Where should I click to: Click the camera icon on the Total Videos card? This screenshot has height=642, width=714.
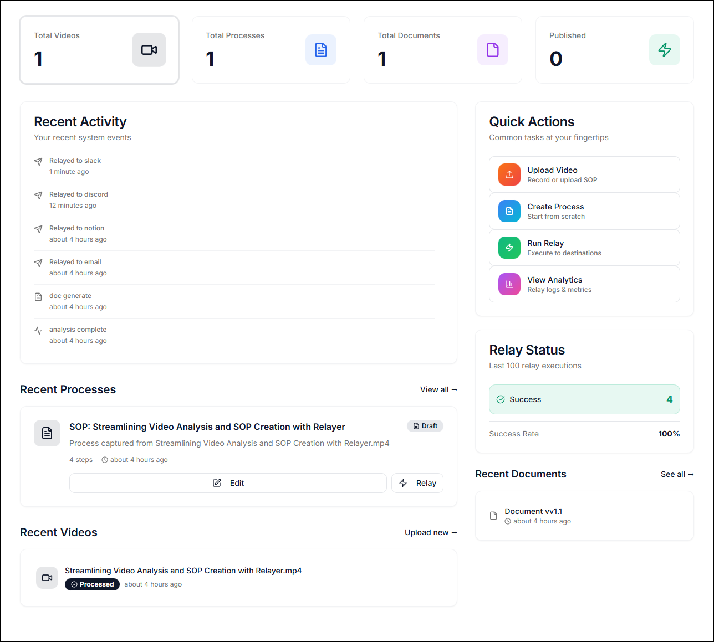149,49
